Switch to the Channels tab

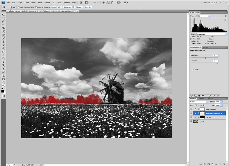[202, 99]
